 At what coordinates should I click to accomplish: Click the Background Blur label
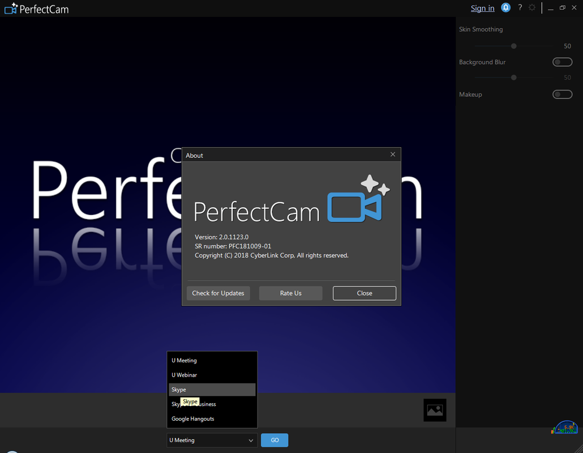pos(482,62)
